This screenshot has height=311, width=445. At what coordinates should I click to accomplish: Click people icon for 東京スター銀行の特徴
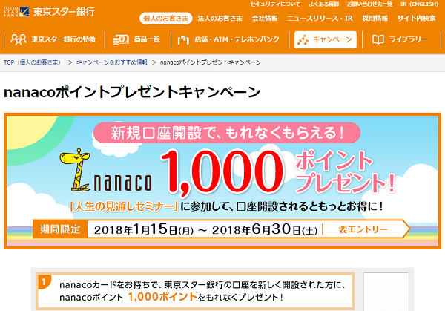[x=19, y=39]
